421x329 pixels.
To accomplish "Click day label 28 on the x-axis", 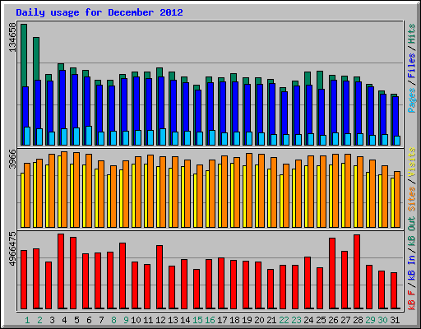I will [x=358, y=320].
